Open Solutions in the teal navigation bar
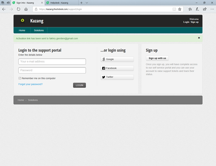The width and height of the screenshot is (216, 166). point(39,30)
